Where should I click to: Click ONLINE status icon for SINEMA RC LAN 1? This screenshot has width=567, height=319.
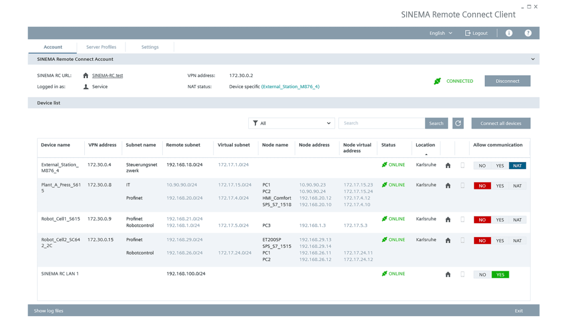tap(385, 273)
